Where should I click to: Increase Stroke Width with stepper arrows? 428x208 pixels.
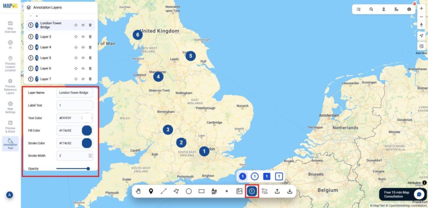[x=90, y=155]
